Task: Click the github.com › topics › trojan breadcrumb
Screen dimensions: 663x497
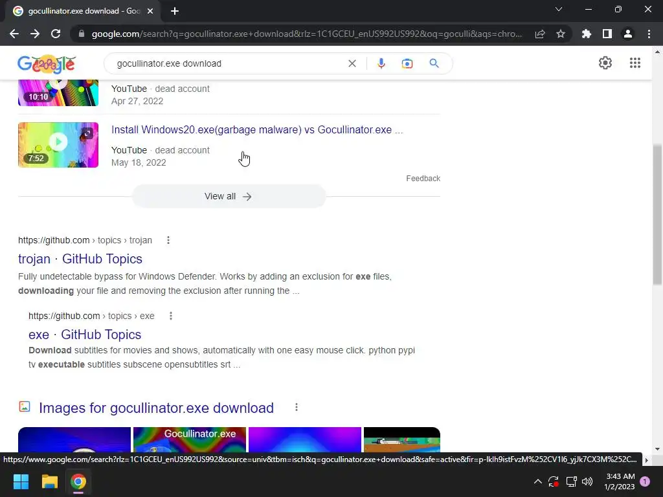Action: point(85,240)
